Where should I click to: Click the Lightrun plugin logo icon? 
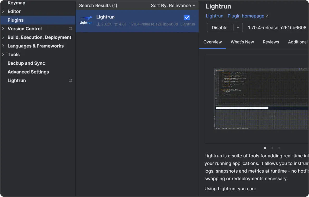point(86,21)
